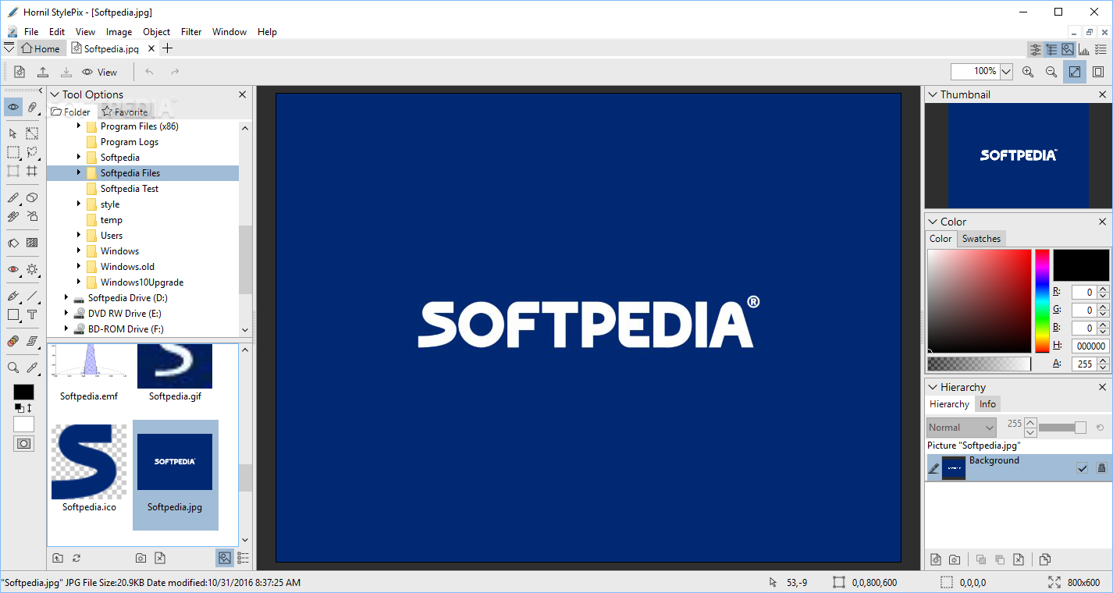Select the line drawing tool
The height and width of the screenshot is (593, 1113).
(32, 296)
